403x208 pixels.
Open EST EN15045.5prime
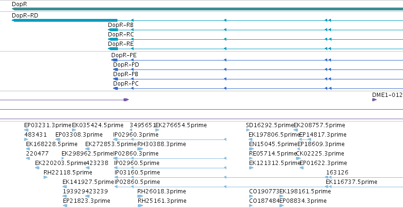pos(273,144)
